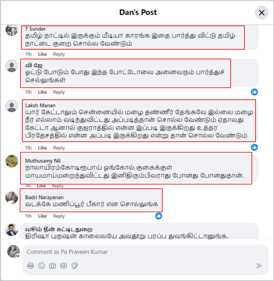Insert an emoji in comment box
This screenshot has height=281, width=274.
tap(41, 266)
